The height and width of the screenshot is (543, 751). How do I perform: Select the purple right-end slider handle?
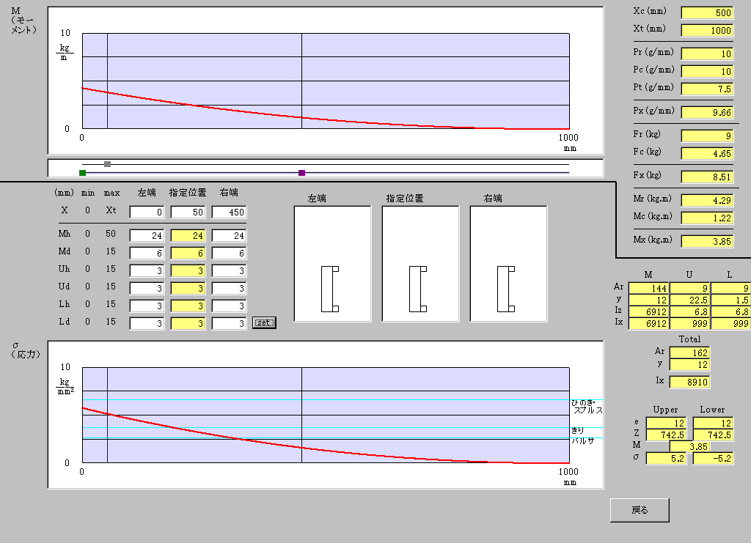coord(301,173)
